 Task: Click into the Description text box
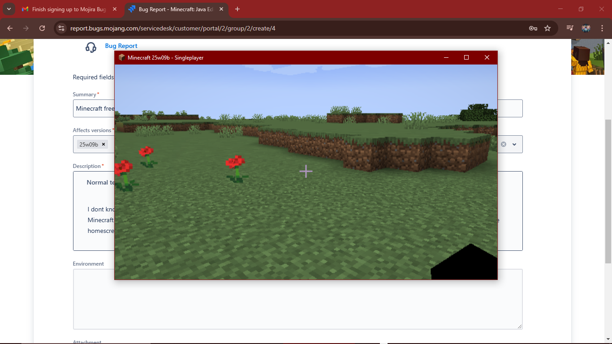[297, 211]
